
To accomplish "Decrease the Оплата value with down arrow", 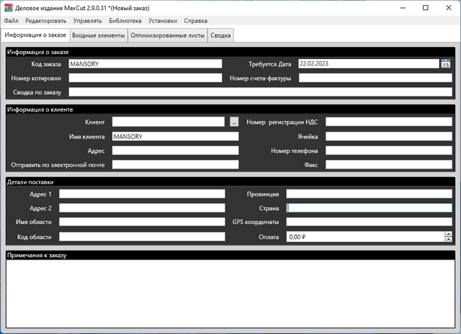I will tap(448, 239).
